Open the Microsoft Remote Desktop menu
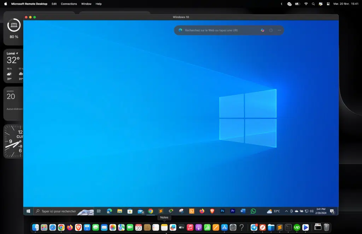The image size is (362, 234). pyautogui.click(x=29, y=4)
